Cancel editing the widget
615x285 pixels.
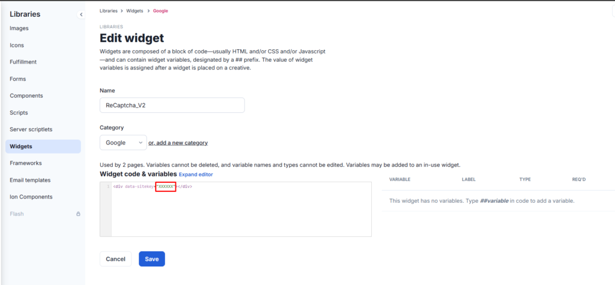click(116, 259)
